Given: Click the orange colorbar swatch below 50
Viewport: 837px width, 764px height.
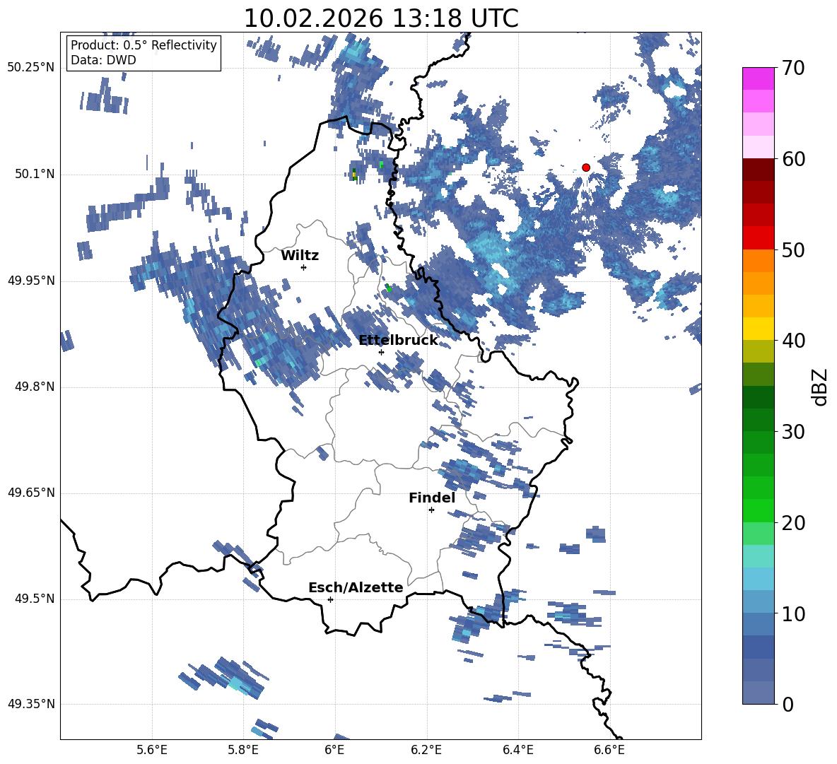Looking at the screenshot, I should point(759,261).
